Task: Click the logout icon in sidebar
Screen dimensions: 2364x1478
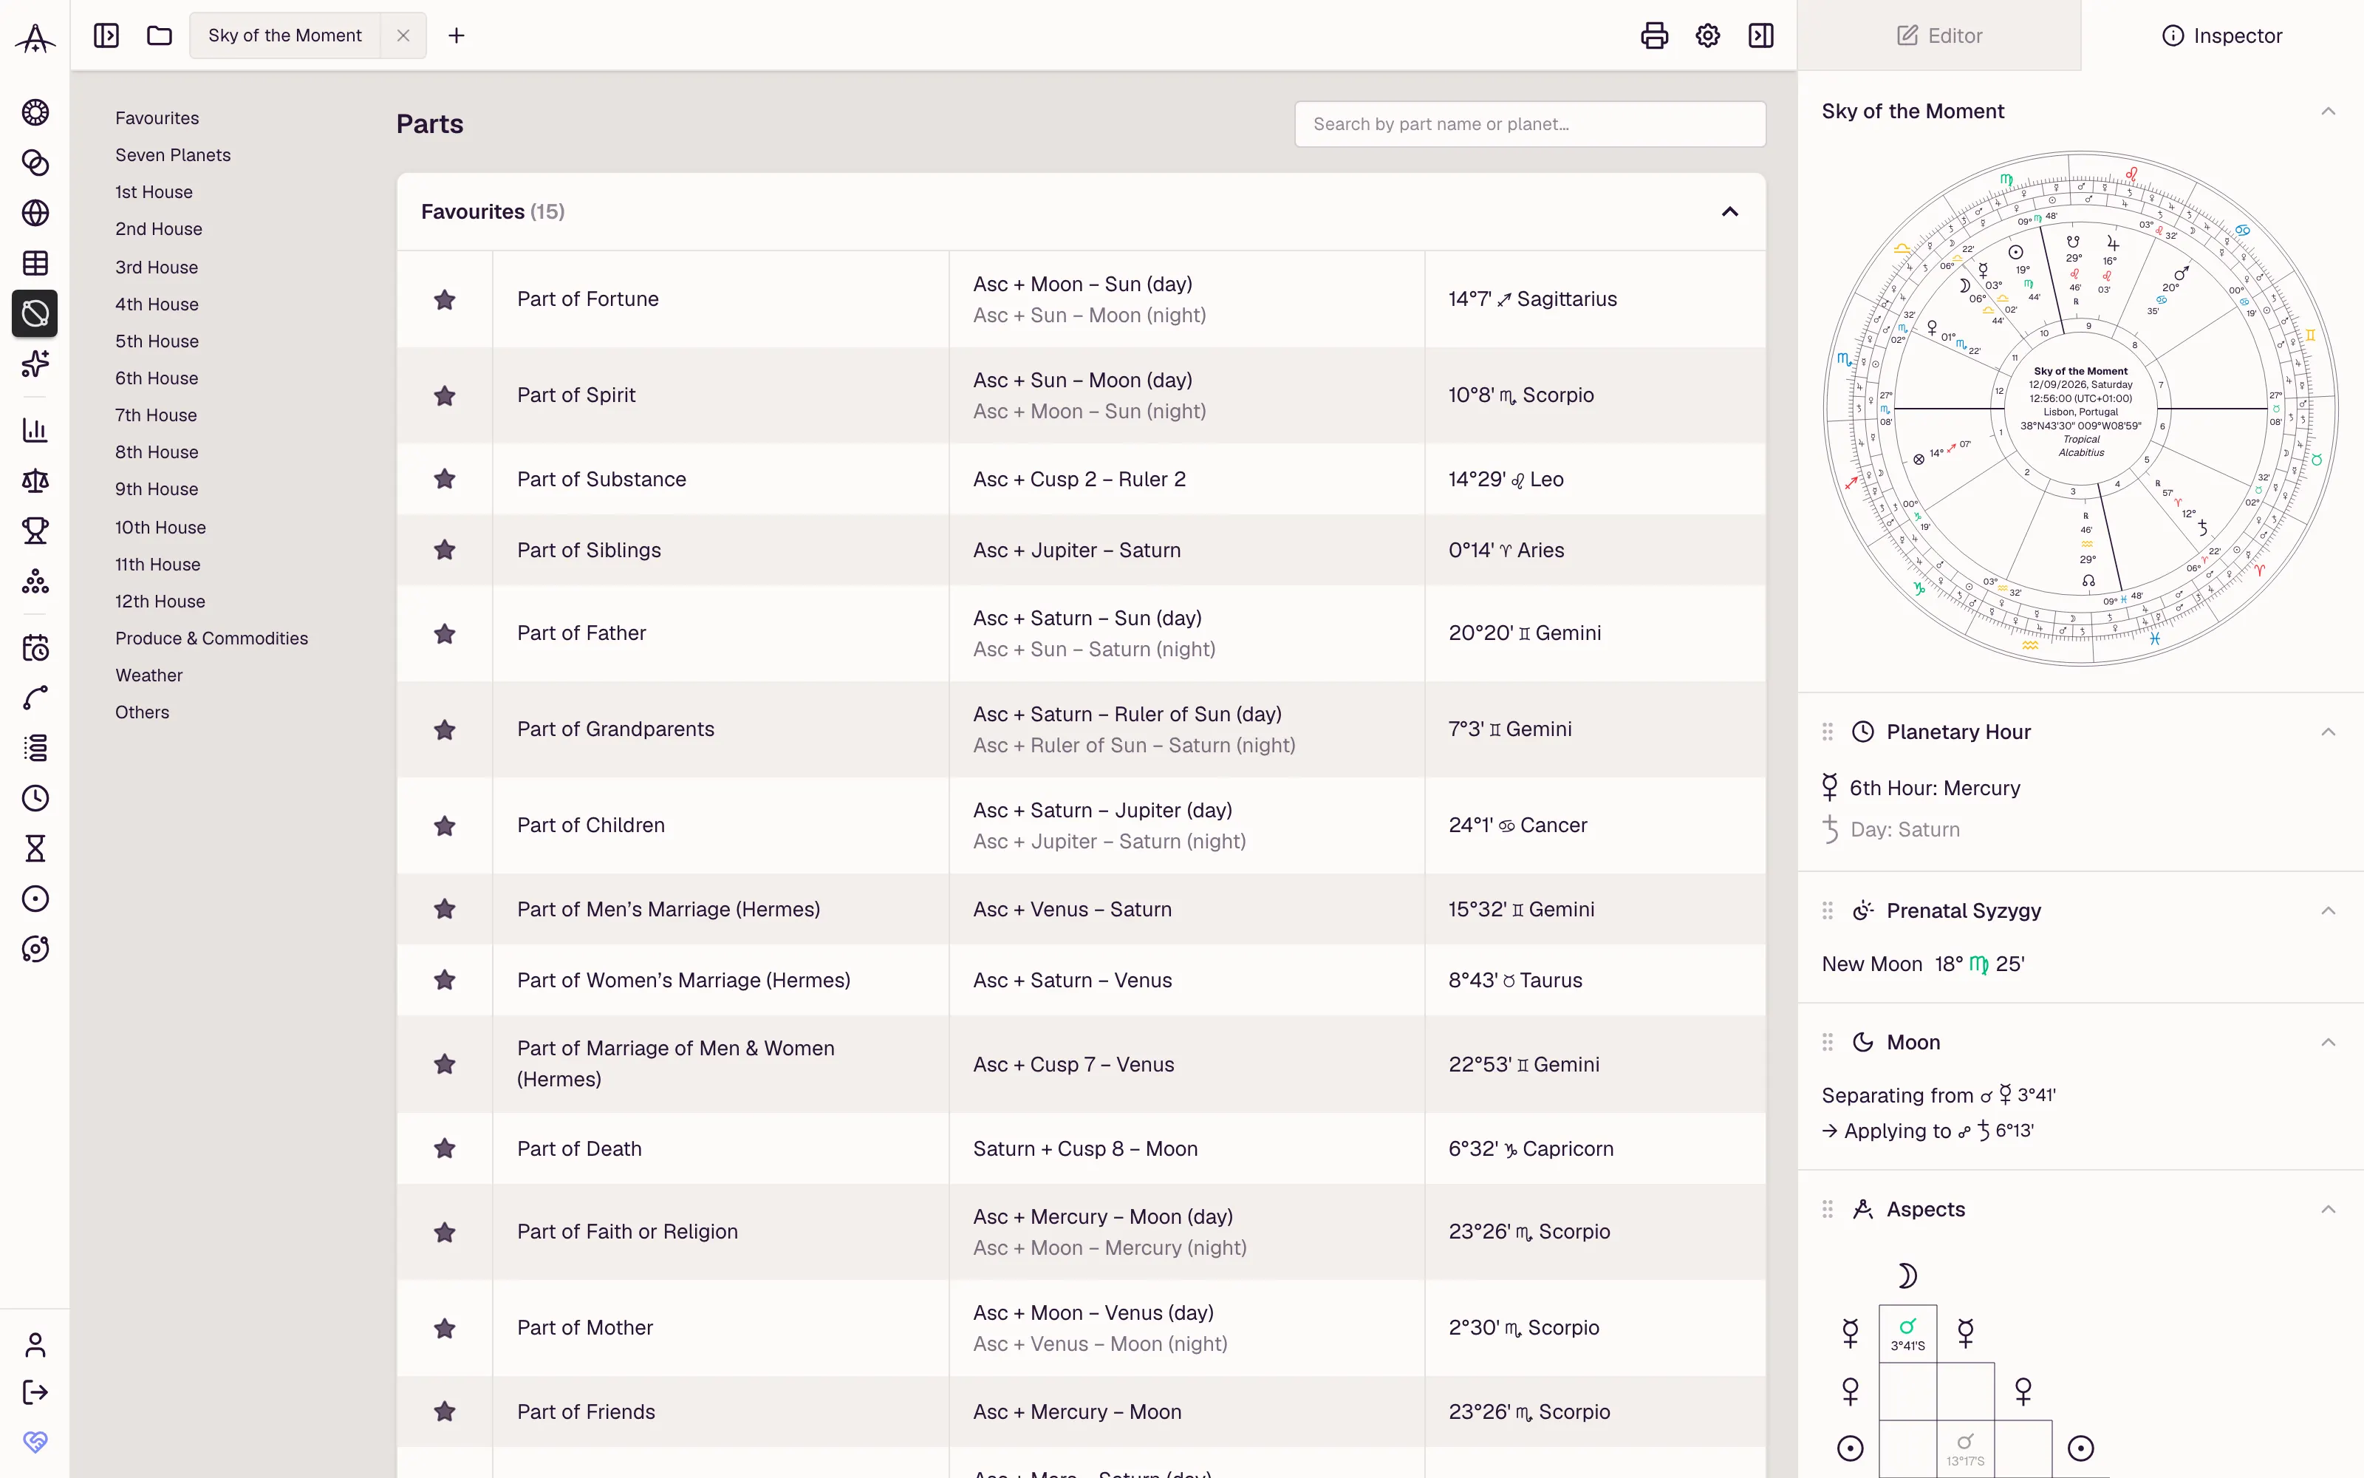Action: point(35,1392)
